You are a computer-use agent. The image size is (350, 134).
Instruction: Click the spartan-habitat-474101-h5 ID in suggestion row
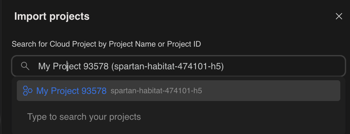point(156,91)
